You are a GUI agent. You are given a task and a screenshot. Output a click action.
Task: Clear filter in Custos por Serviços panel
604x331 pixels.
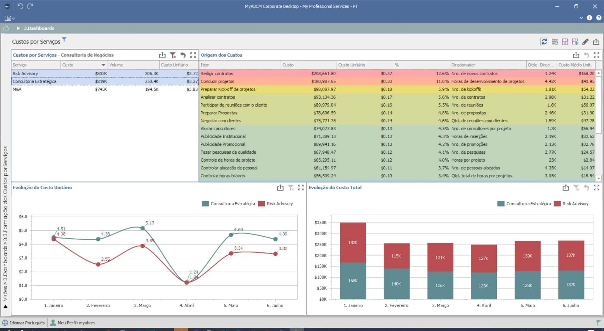(x=173, y=55)
